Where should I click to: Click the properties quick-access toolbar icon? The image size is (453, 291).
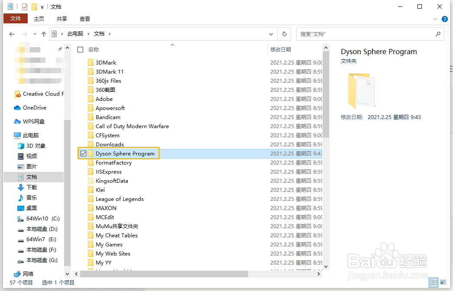[25, 6]
